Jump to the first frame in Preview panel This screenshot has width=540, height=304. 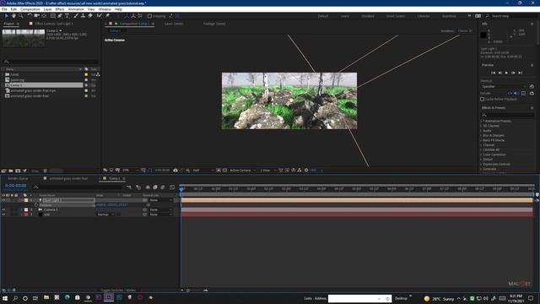pos(493,73)
